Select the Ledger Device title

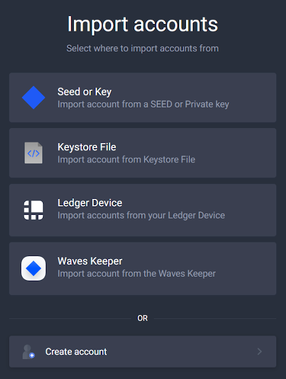90,203
